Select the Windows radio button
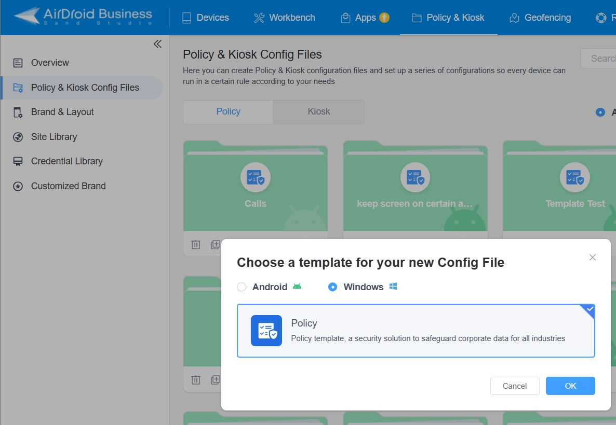 333,287
